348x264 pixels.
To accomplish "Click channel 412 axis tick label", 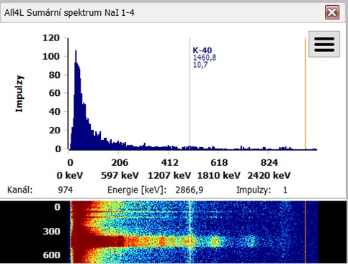I will (169, 163).
